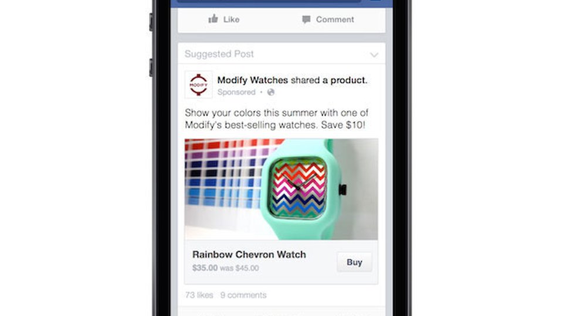Tap the post caption about summer colors

pos(276,119)
